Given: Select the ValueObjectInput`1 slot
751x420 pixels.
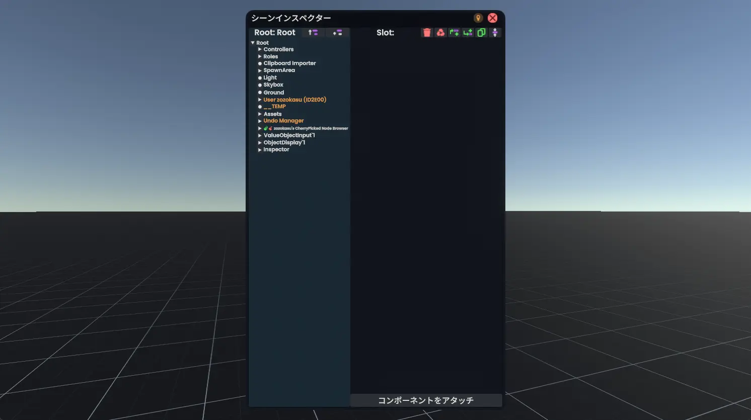Looking at the screenshot, I should [289, 135].
